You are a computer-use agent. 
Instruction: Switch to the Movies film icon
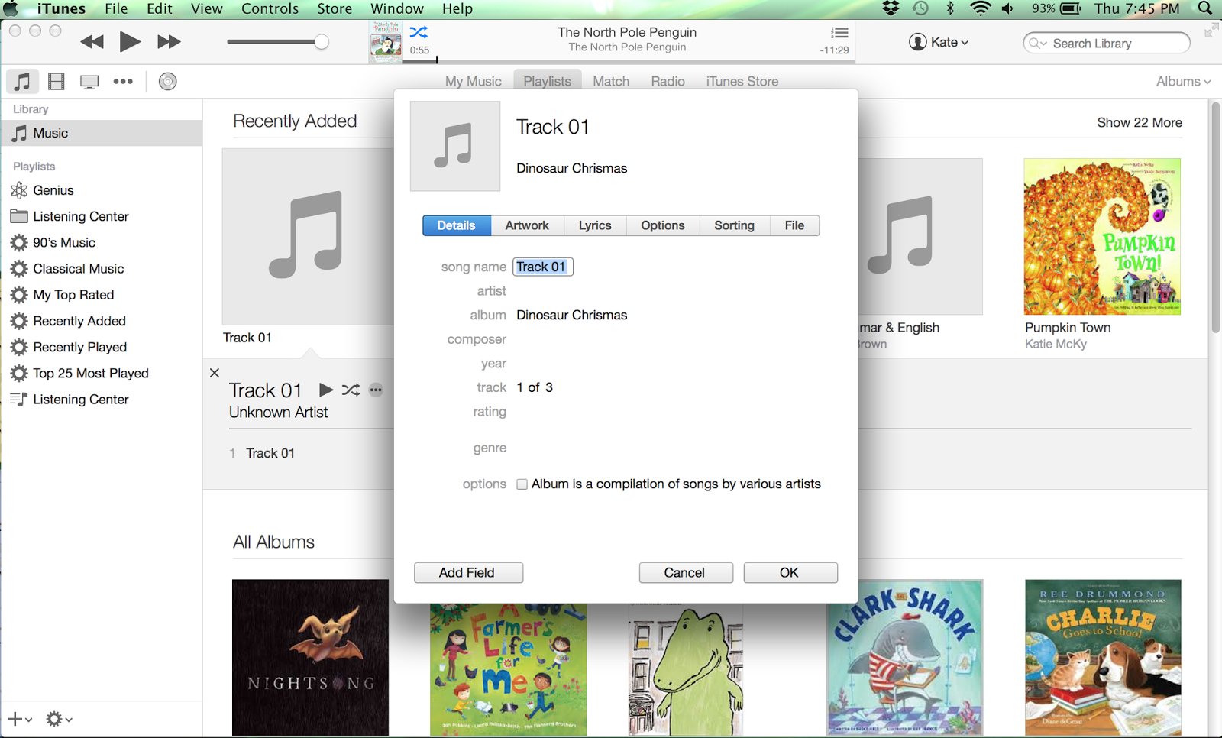(56, 81)
